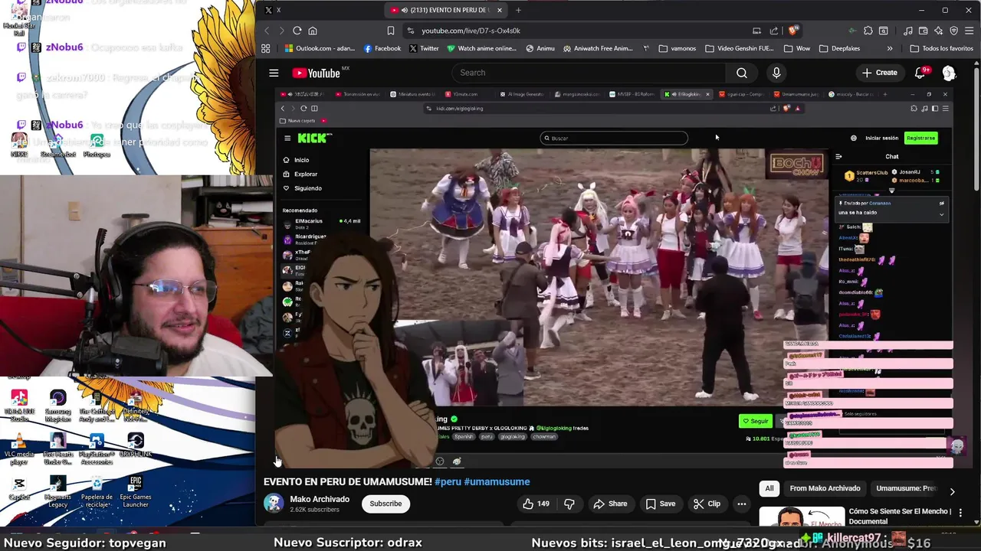Open the El Mencho documentary thumbnail
Viewport: 981px width, 551px height.
point(802,517)
